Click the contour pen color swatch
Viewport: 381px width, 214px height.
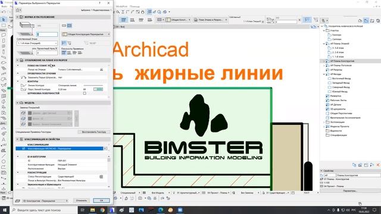[x=98, y=89]
